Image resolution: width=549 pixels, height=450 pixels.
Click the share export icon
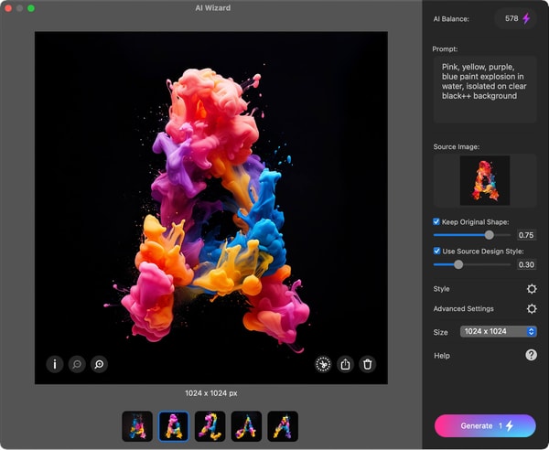[x=345, y=364]
